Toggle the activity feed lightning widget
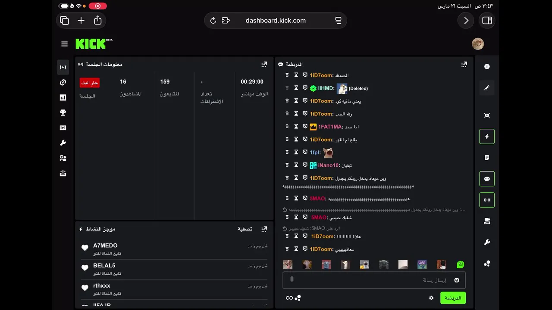 click(487, 136)
